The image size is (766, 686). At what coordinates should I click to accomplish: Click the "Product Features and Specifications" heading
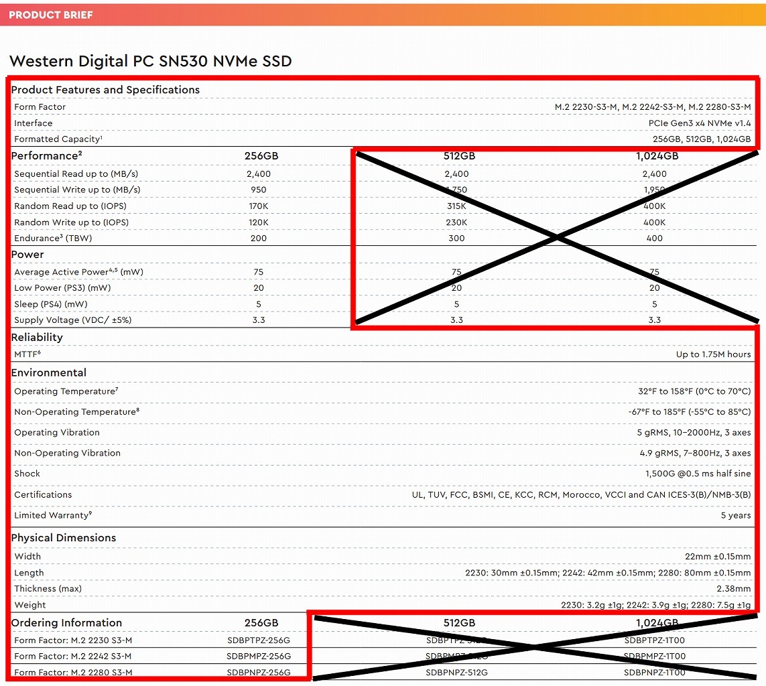pos(105,90)
